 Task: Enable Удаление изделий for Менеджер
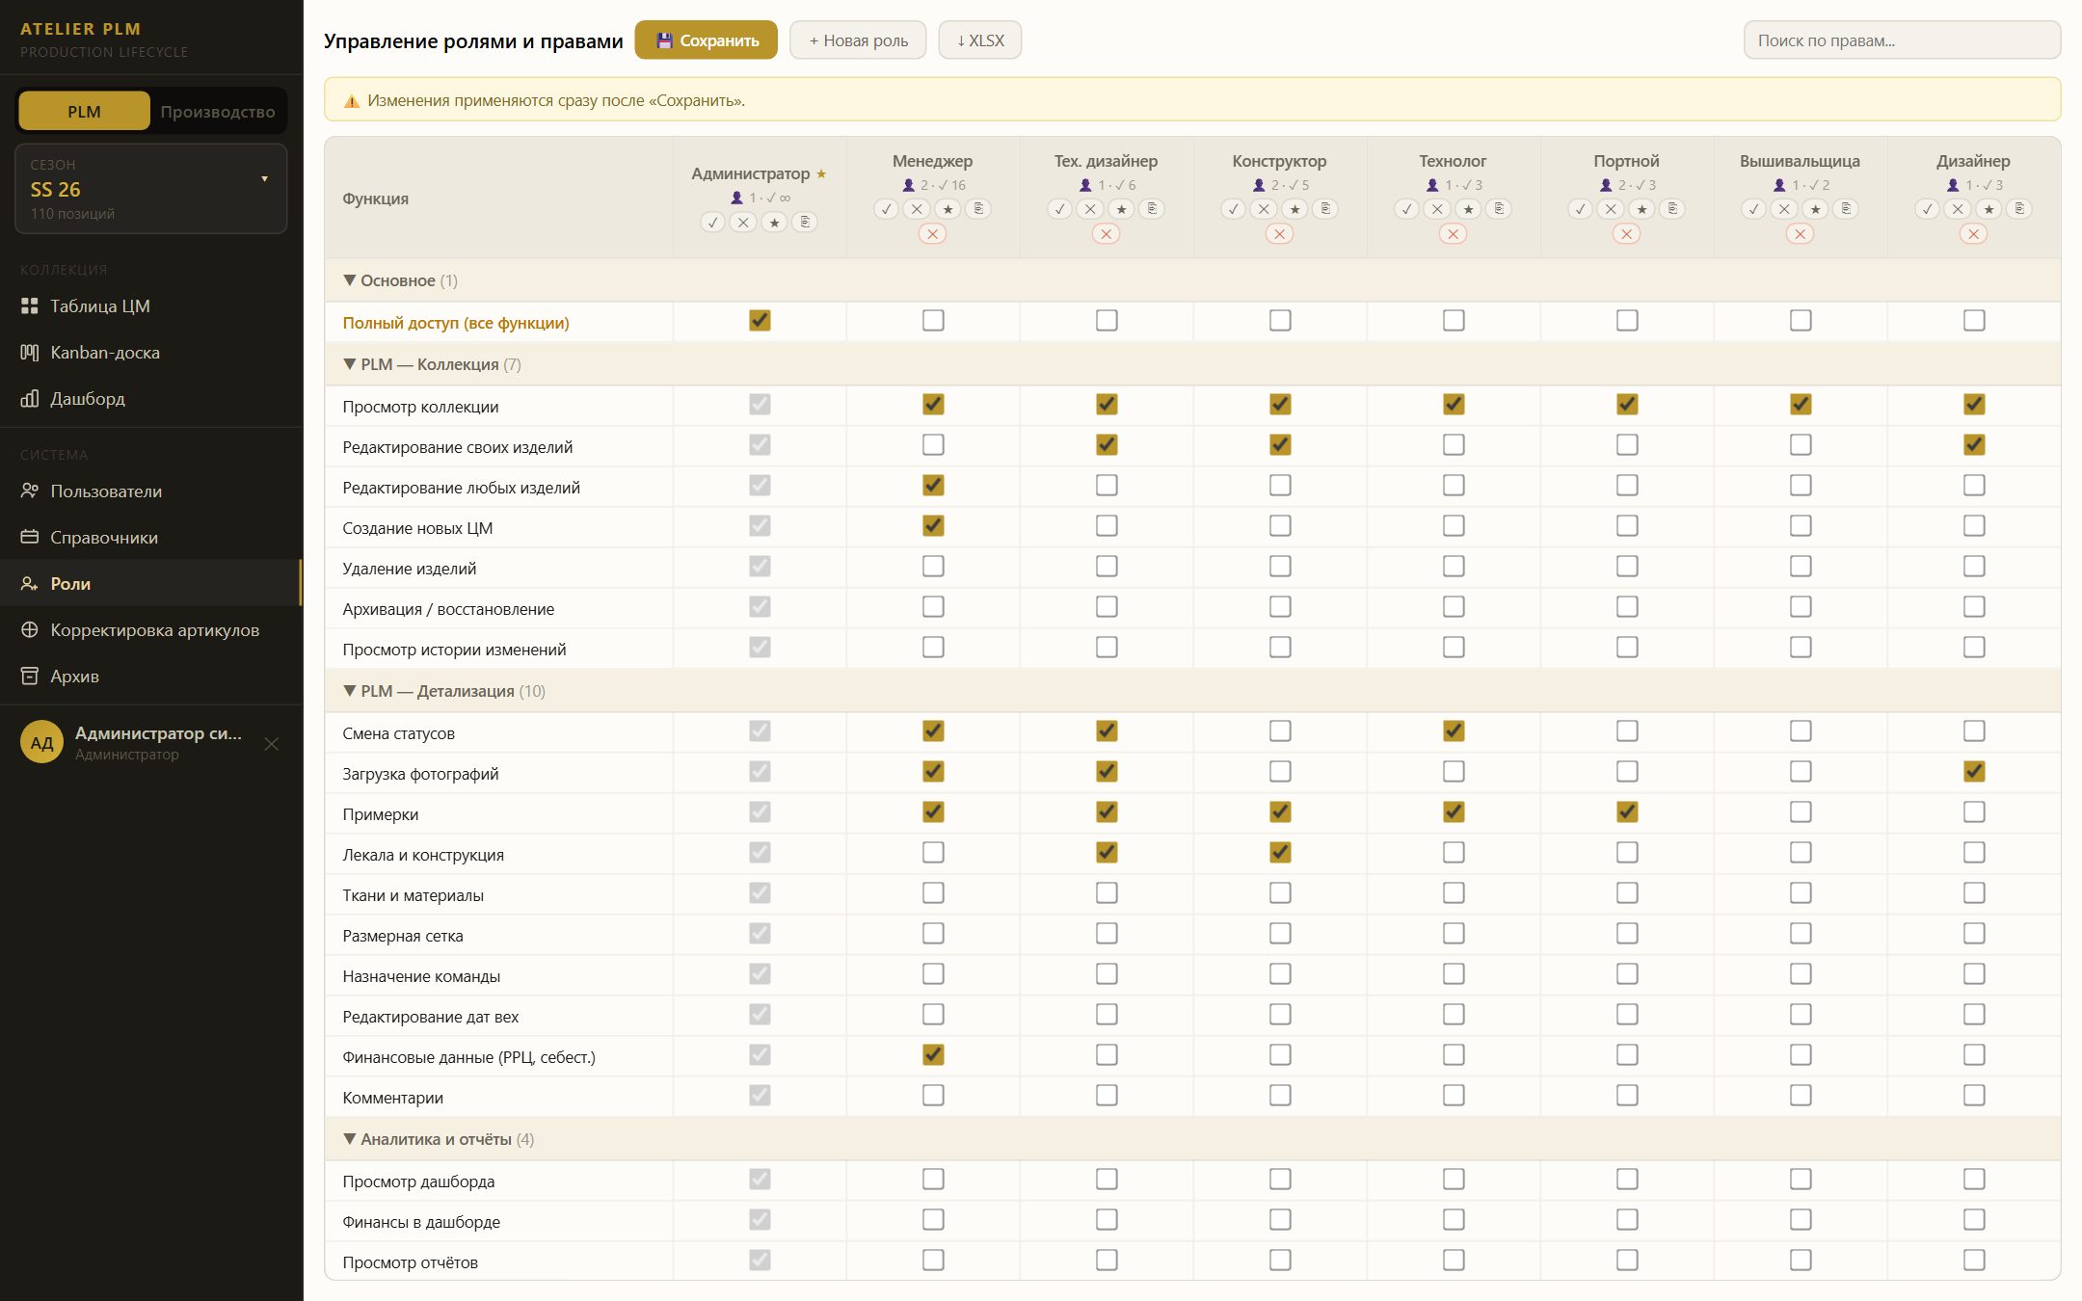(x=933, y=566)
